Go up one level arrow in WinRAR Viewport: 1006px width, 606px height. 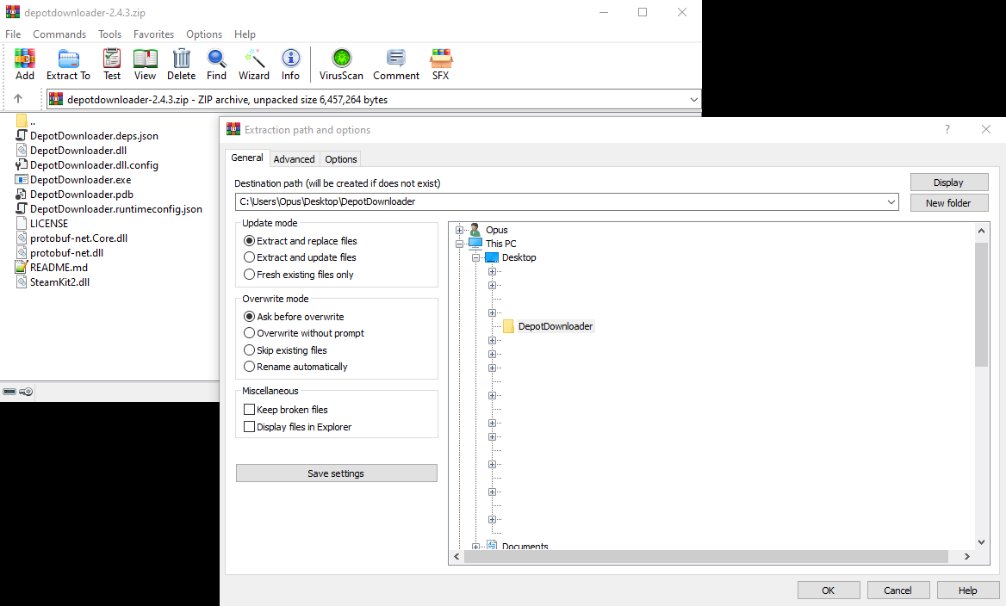(18, 99)
